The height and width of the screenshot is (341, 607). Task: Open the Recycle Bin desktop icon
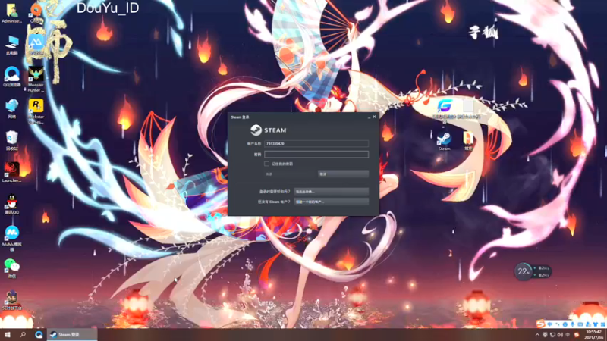[x=12, y=140]
